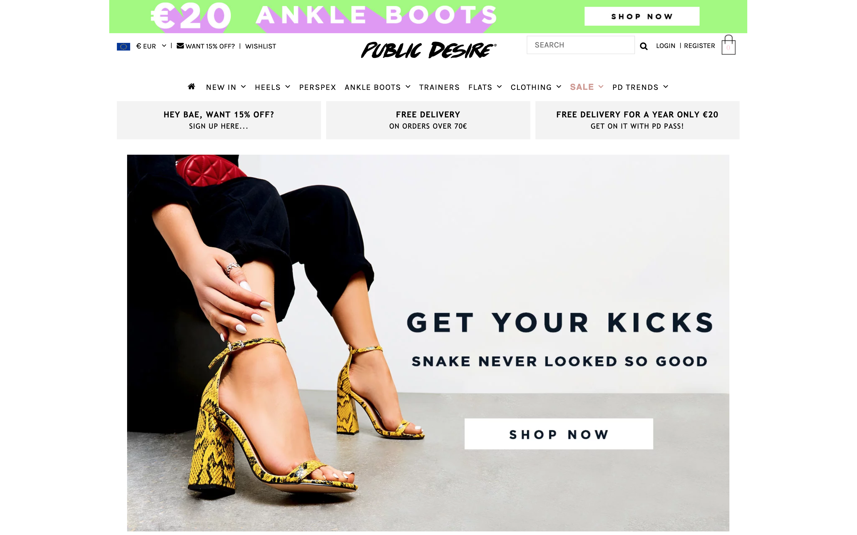Click the envelope icon for 15% off
This screenshot has width=857, height=535.
pyautogui.click(x=180, y=46)
